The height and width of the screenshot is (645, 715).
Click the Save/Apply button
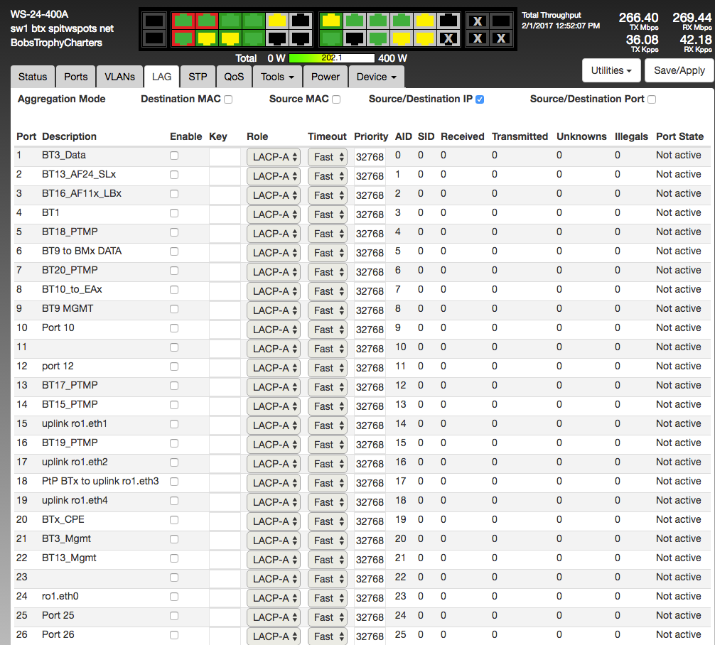coord(679,70)
